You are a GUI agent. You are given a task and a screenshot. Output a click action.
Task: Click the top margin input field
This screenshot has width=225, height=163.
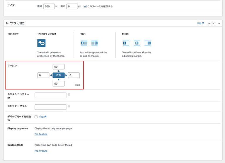[59, 67]
